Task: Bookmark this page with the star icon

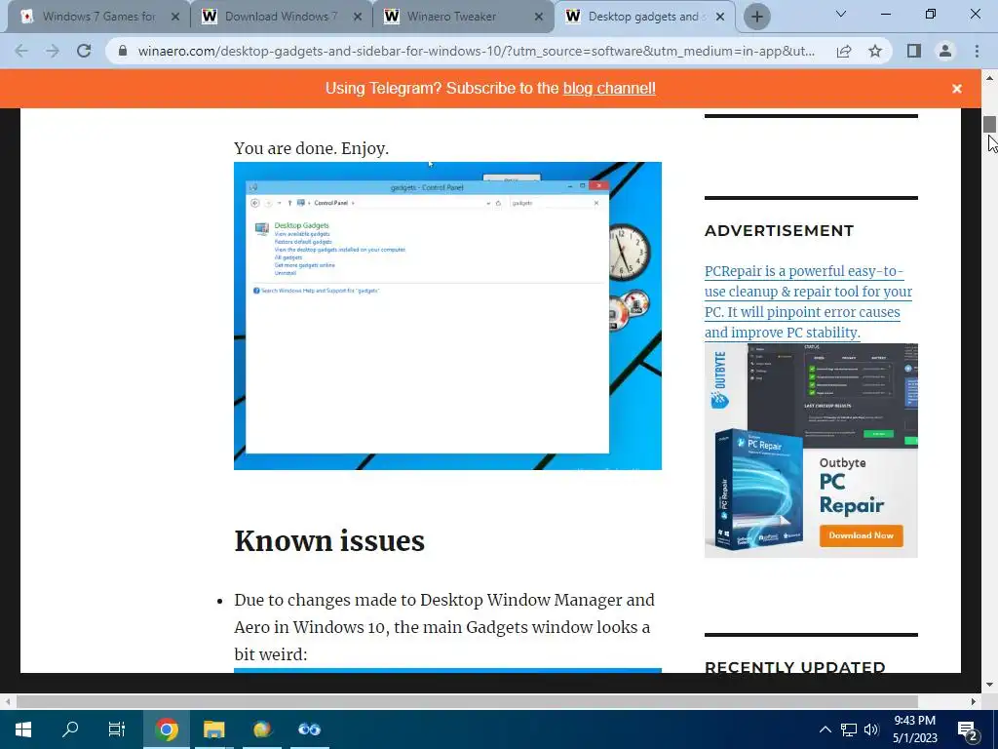Action: pos(875,51)
